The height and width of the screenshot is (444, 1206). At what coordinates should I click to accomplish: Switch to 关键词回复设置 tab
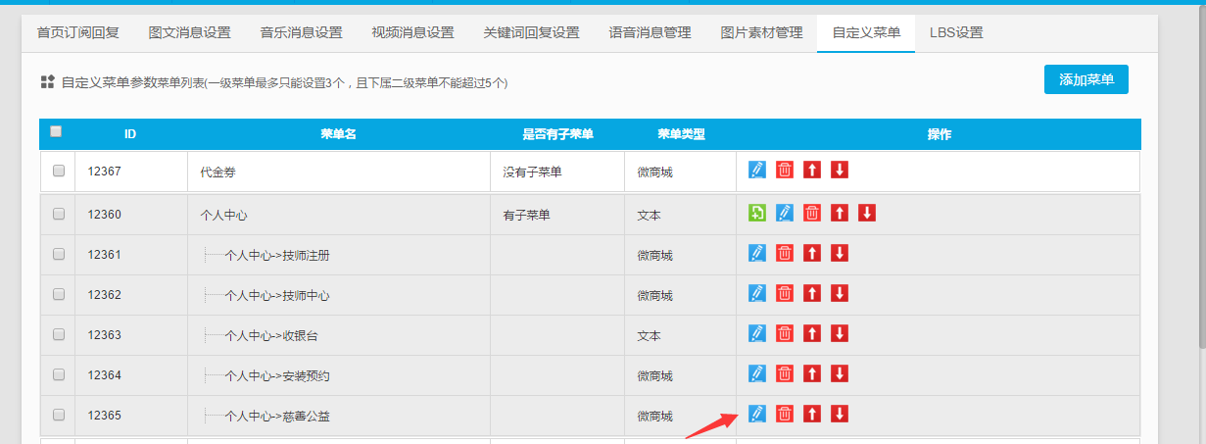(531, 32)
